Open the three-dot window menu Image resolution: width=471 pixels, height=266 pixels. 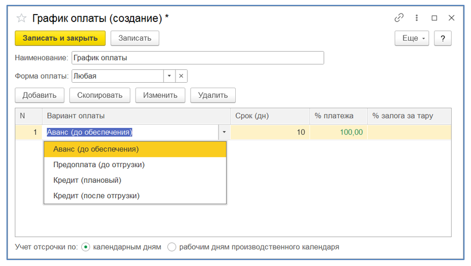coord(417,18)
